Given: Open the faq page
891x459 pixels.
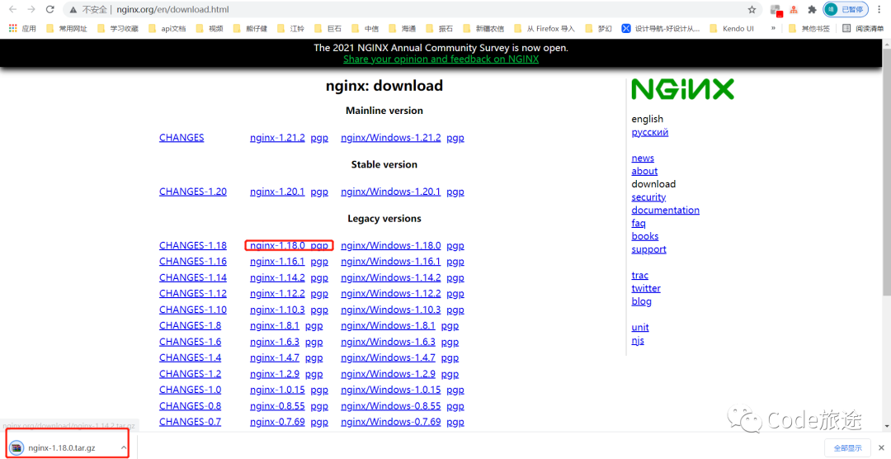Looking at the screenshot, I should [638, 224].
